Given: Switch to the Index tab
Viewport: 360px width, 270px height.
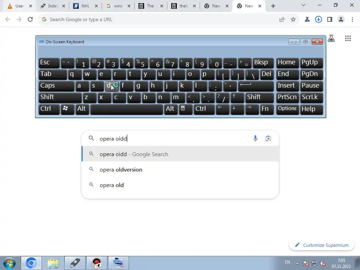Looking at the screenshot, I should 53,6.
